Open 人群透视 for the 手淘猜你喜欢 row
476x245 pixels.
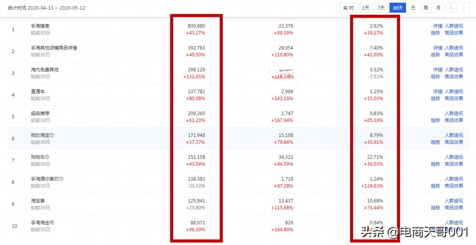(454, 179)
